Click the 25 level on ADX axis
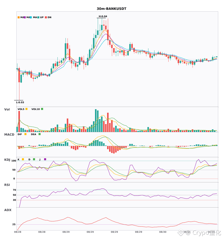This screenshot has width=223, height=239. (x=14, y=224)
